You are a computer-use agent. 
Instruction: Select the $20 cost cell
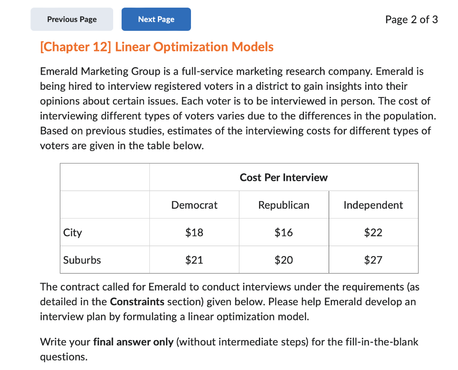pos(284,260)
